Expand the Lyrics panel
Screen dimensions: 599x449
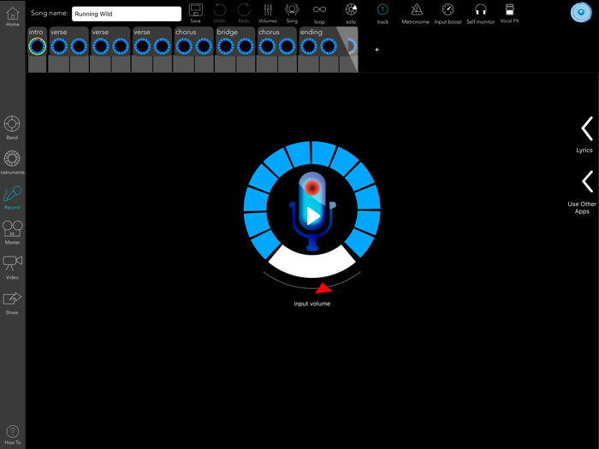point(585,134)
